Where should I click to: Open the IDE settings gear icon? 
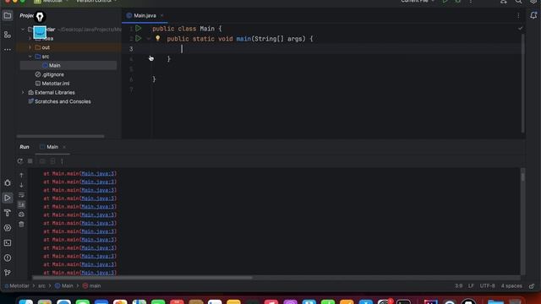533,2
